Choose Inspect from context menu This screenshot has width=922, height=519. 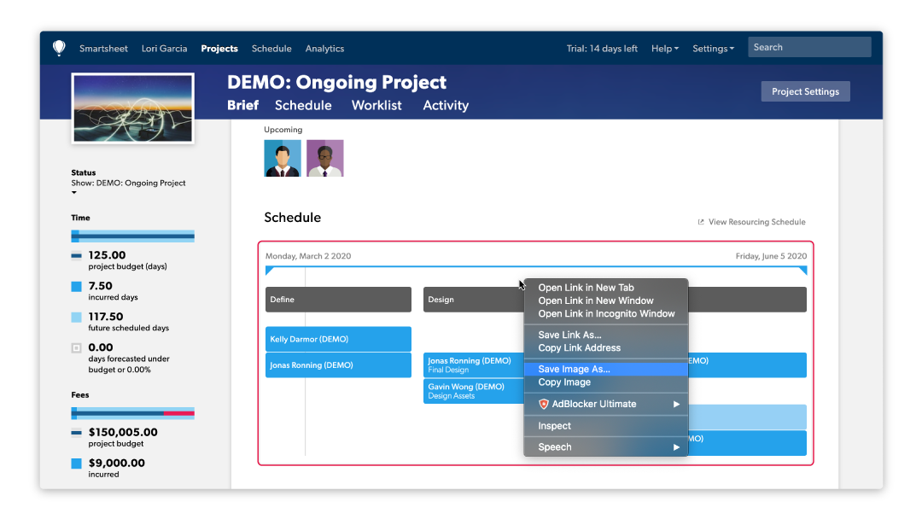click(554, 426)
